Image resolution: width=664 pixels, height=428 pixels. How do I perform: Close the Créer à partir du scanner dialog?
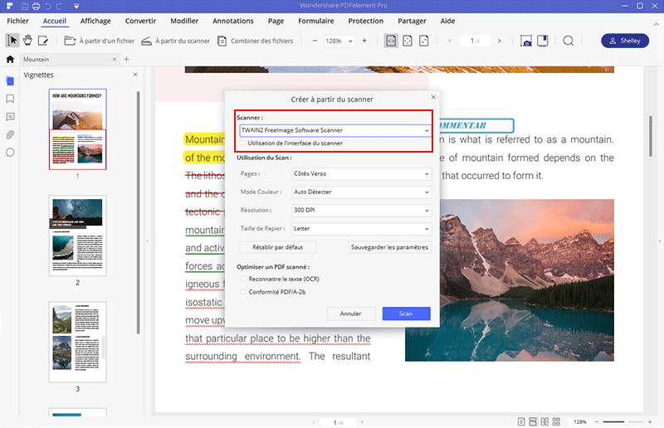point(433,97)
